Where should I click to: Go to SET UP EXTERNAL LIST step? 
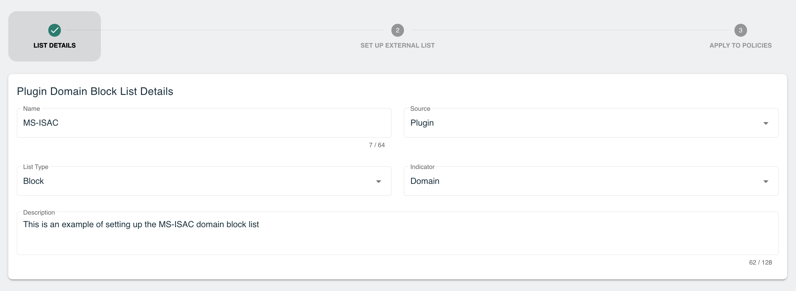pos(398,45)
